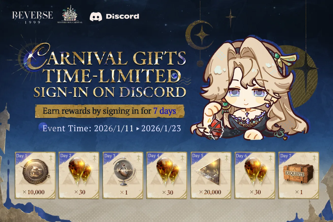This screenshot has width=333, height=222.
Task: Click the ×20,000 quantity on Day 5
Action: tap(210, 192)
